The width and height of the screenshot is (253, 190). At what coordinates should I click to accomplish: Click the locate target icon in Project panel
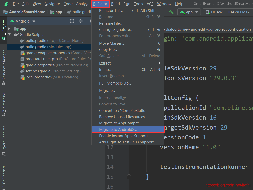tap(72, 21)
